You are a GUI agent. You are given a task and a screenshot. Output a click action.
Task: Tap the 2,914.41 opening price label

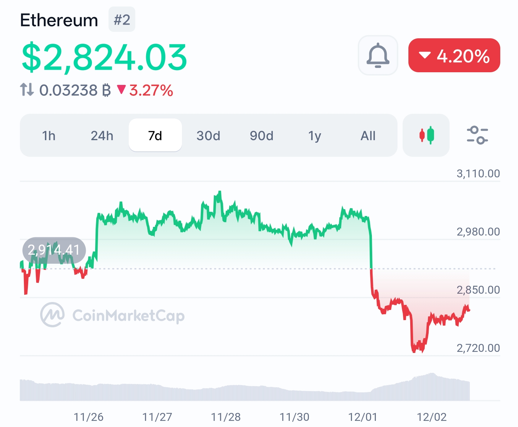click(x=54, y=250)
